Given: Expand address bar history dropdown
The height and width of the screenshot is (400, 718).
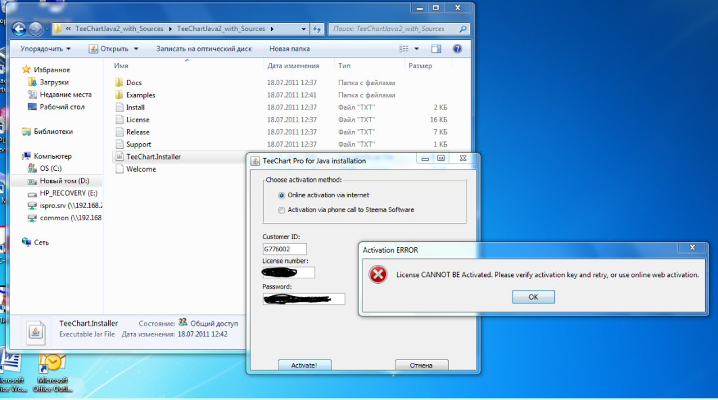Looking at the screenshot, I should (x=303, y=29).
